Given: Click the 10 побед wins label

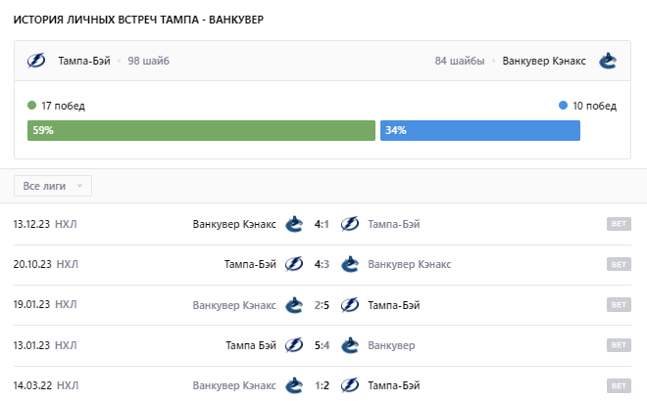Looking at the screenshot, I should [x=595, y=106].
